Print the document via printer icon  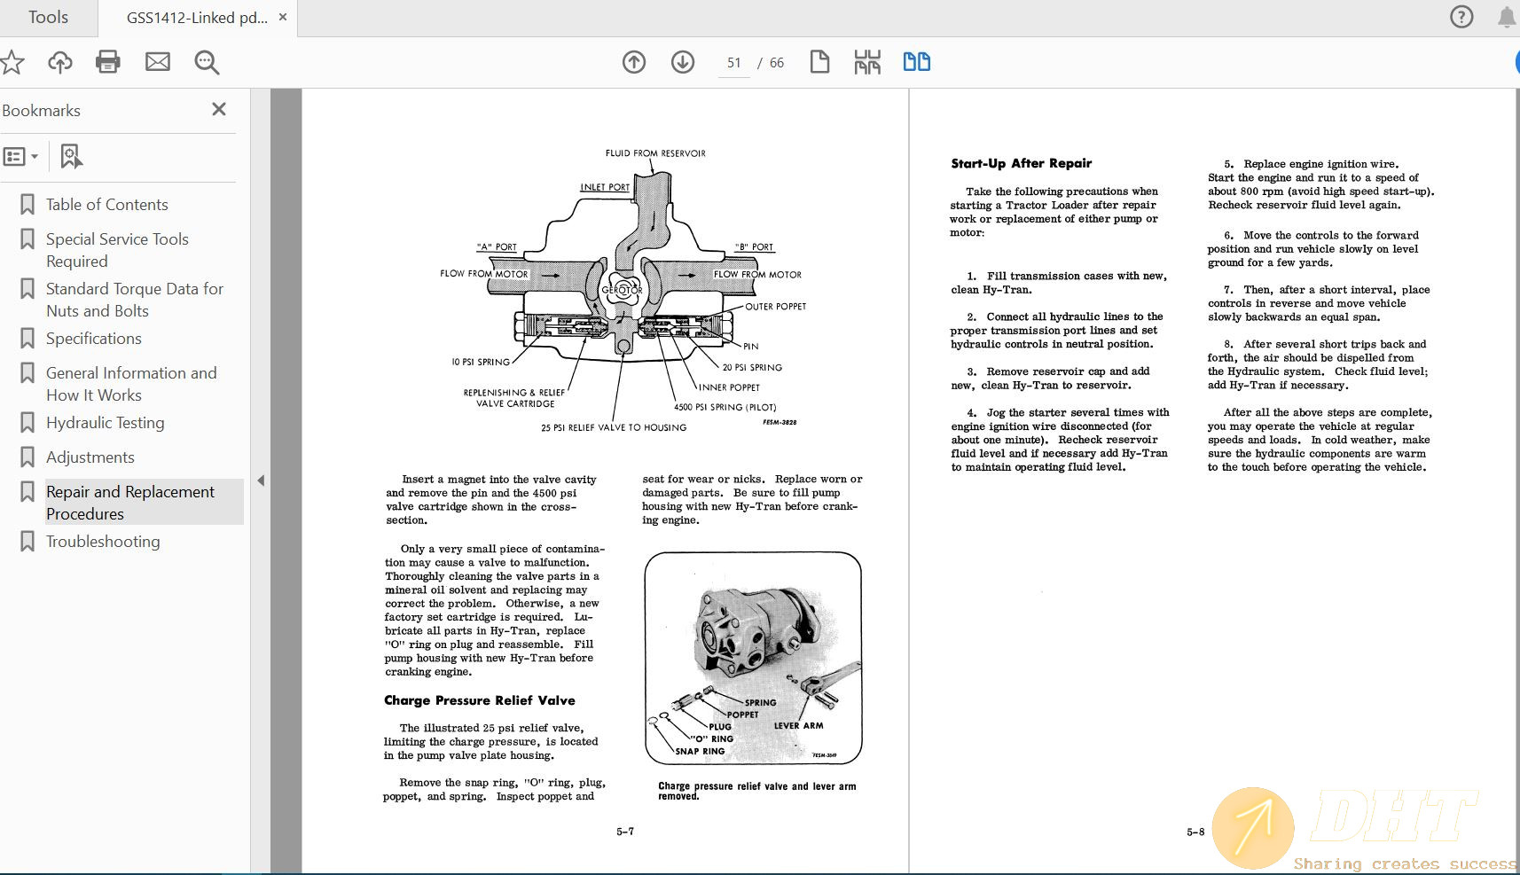tap(108, 62)
